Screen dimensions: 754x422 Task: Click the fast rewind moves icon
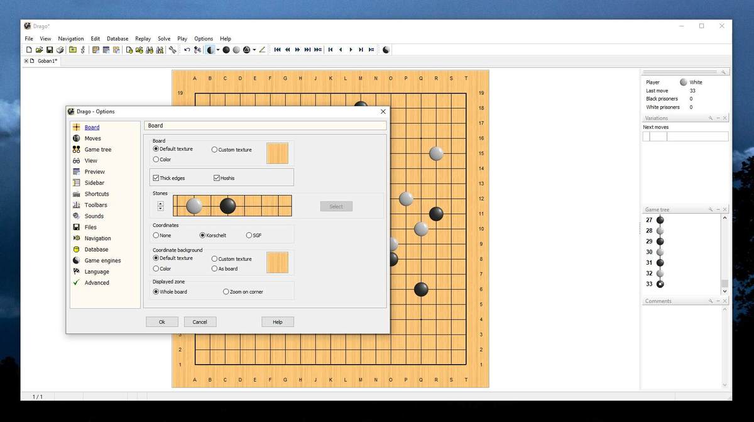pos(287,50)
